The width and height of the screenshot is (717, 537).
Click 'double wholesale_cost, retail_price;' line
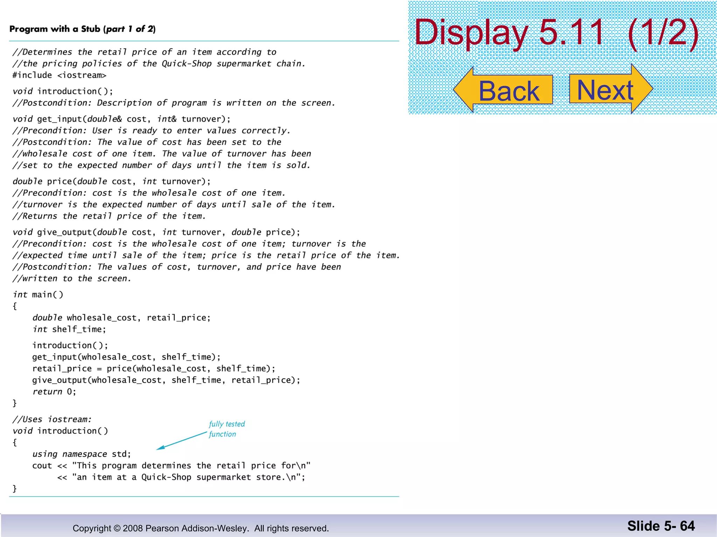(121, 318)
